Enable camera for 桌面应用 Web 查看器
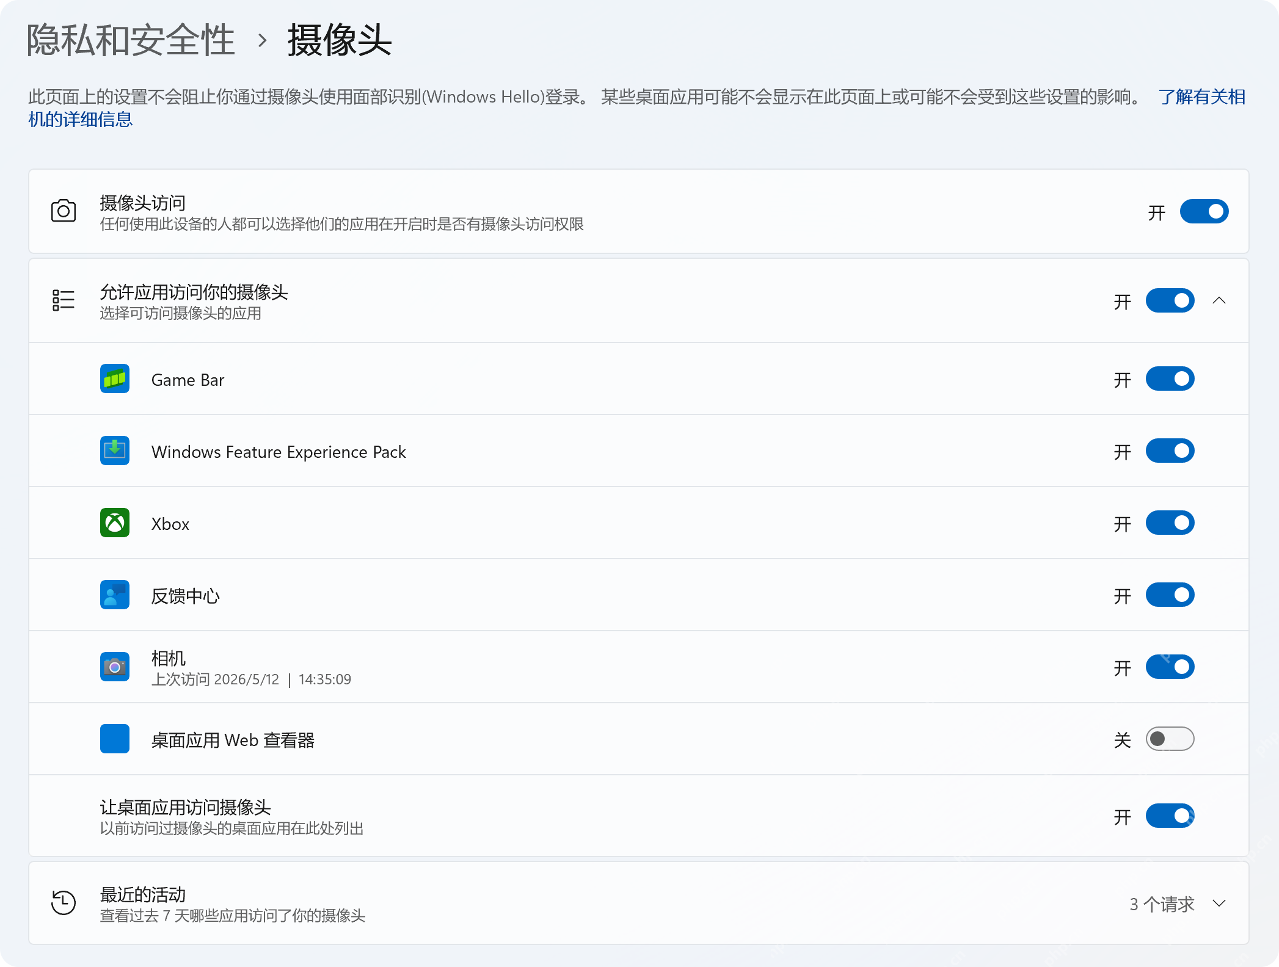1279x967 pixels. (x=1170, y=739)
